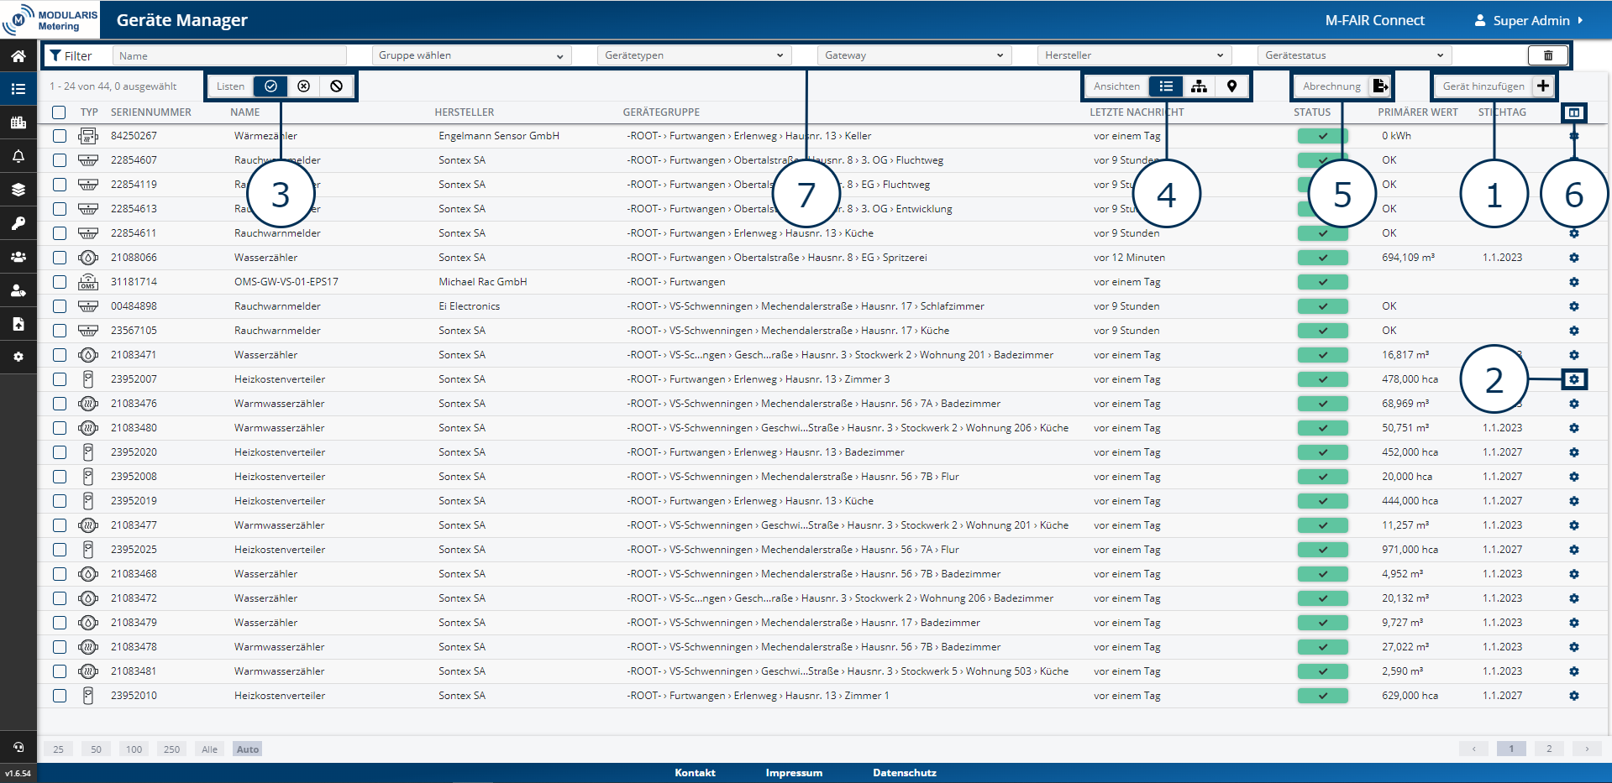The height and width of the screenshot is (783, 1612).
Task: Switch to the map location view
Action: (1231, 86)
